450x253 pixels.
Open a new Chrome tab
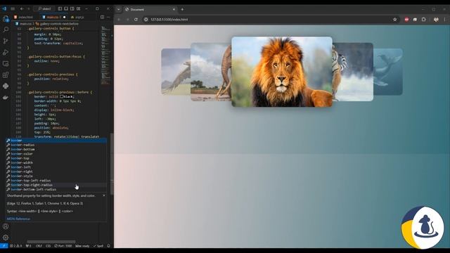182,9
